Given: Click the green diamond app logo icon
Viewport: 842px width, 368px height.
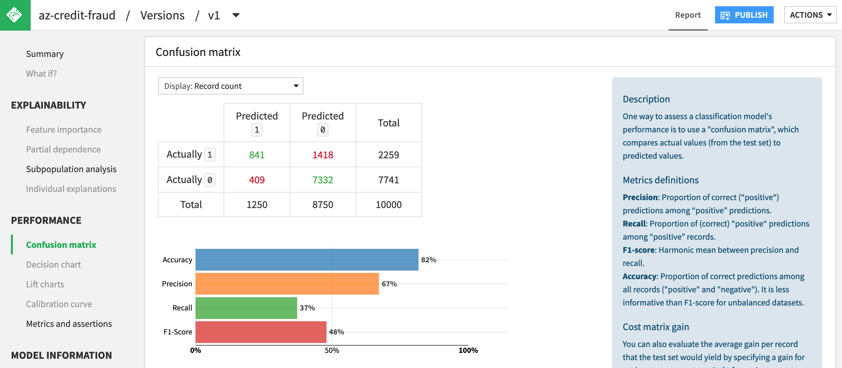Looking at the screenshot, I should pos(15,15).
